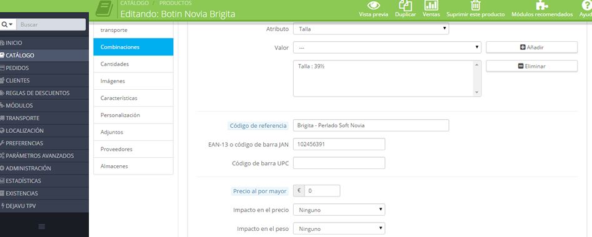
Task: Open Vista previa eye icon
Action: tap(373, 5)
